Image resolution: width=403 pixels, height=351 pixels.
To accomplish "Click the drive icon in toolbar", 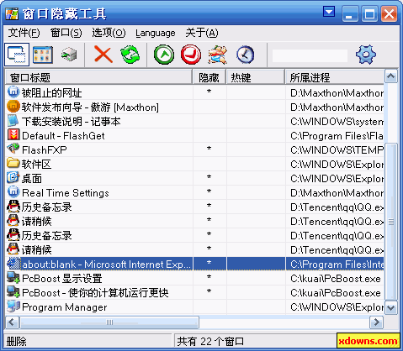I will pyautogui.click(x=69, y=55).
